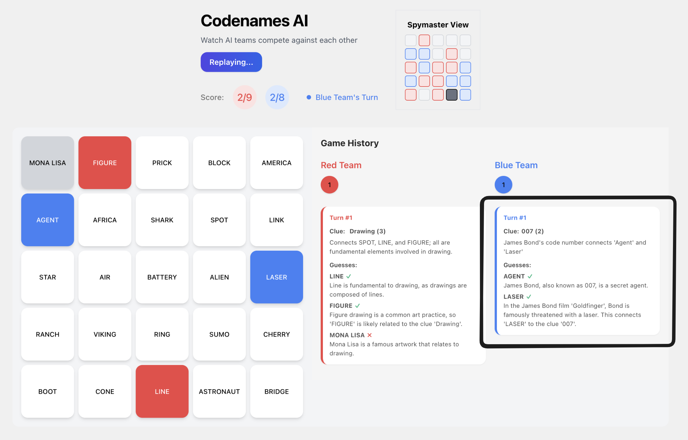Click the Blue Team score badge 2/8
Screen dimensions: 688x440
(x=277, y=97)
